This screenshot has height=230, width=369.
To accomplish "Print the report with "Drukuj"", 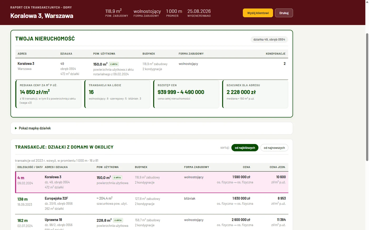I will (x=284, y=13).
